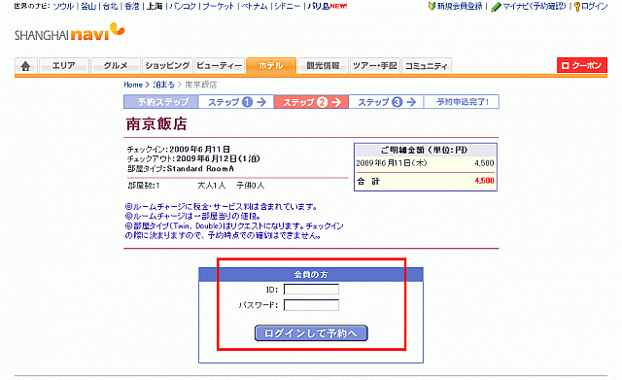Click the チェックイン date text
The height and width of the screenshot is (380, 622).
(179, 150)
